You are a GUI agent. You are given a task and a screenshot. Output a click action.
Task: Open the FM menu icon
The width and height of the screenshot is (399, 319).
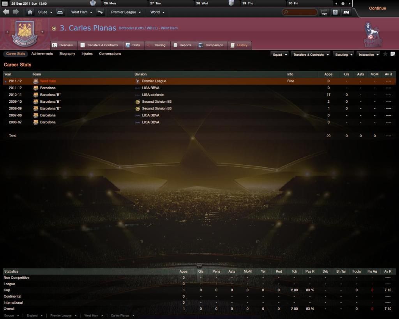(346, 12)
